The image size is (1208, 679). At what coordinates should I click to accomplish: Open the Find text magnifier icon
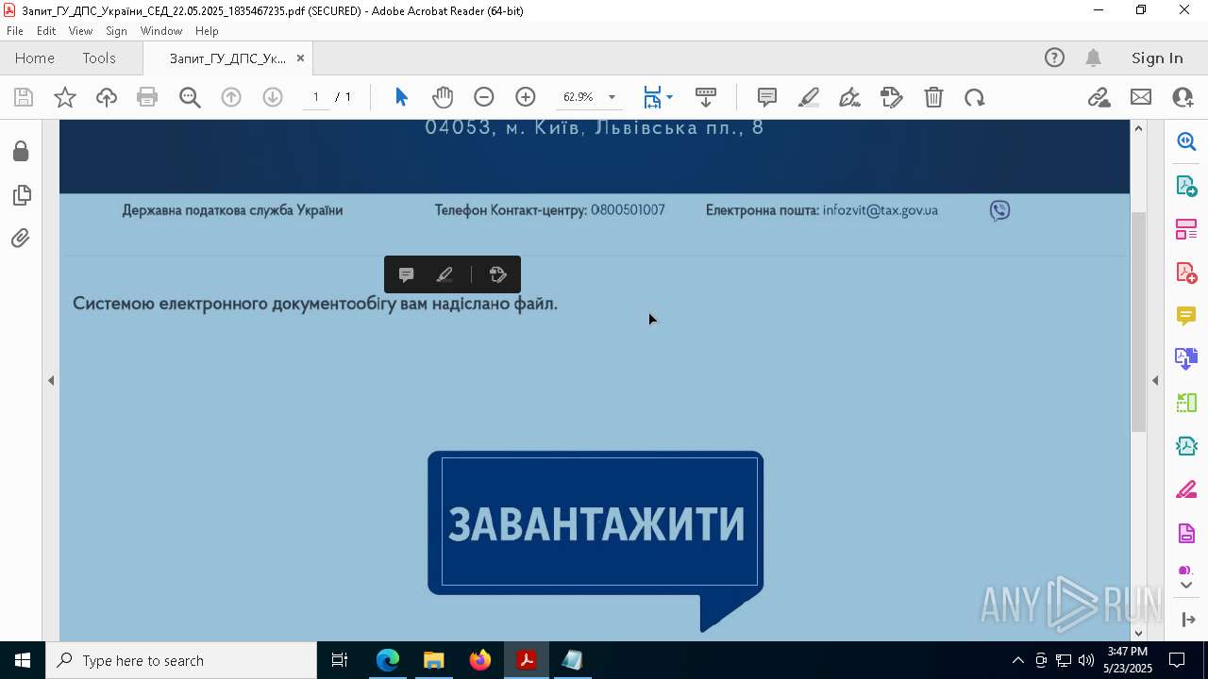tap(190, 97)
